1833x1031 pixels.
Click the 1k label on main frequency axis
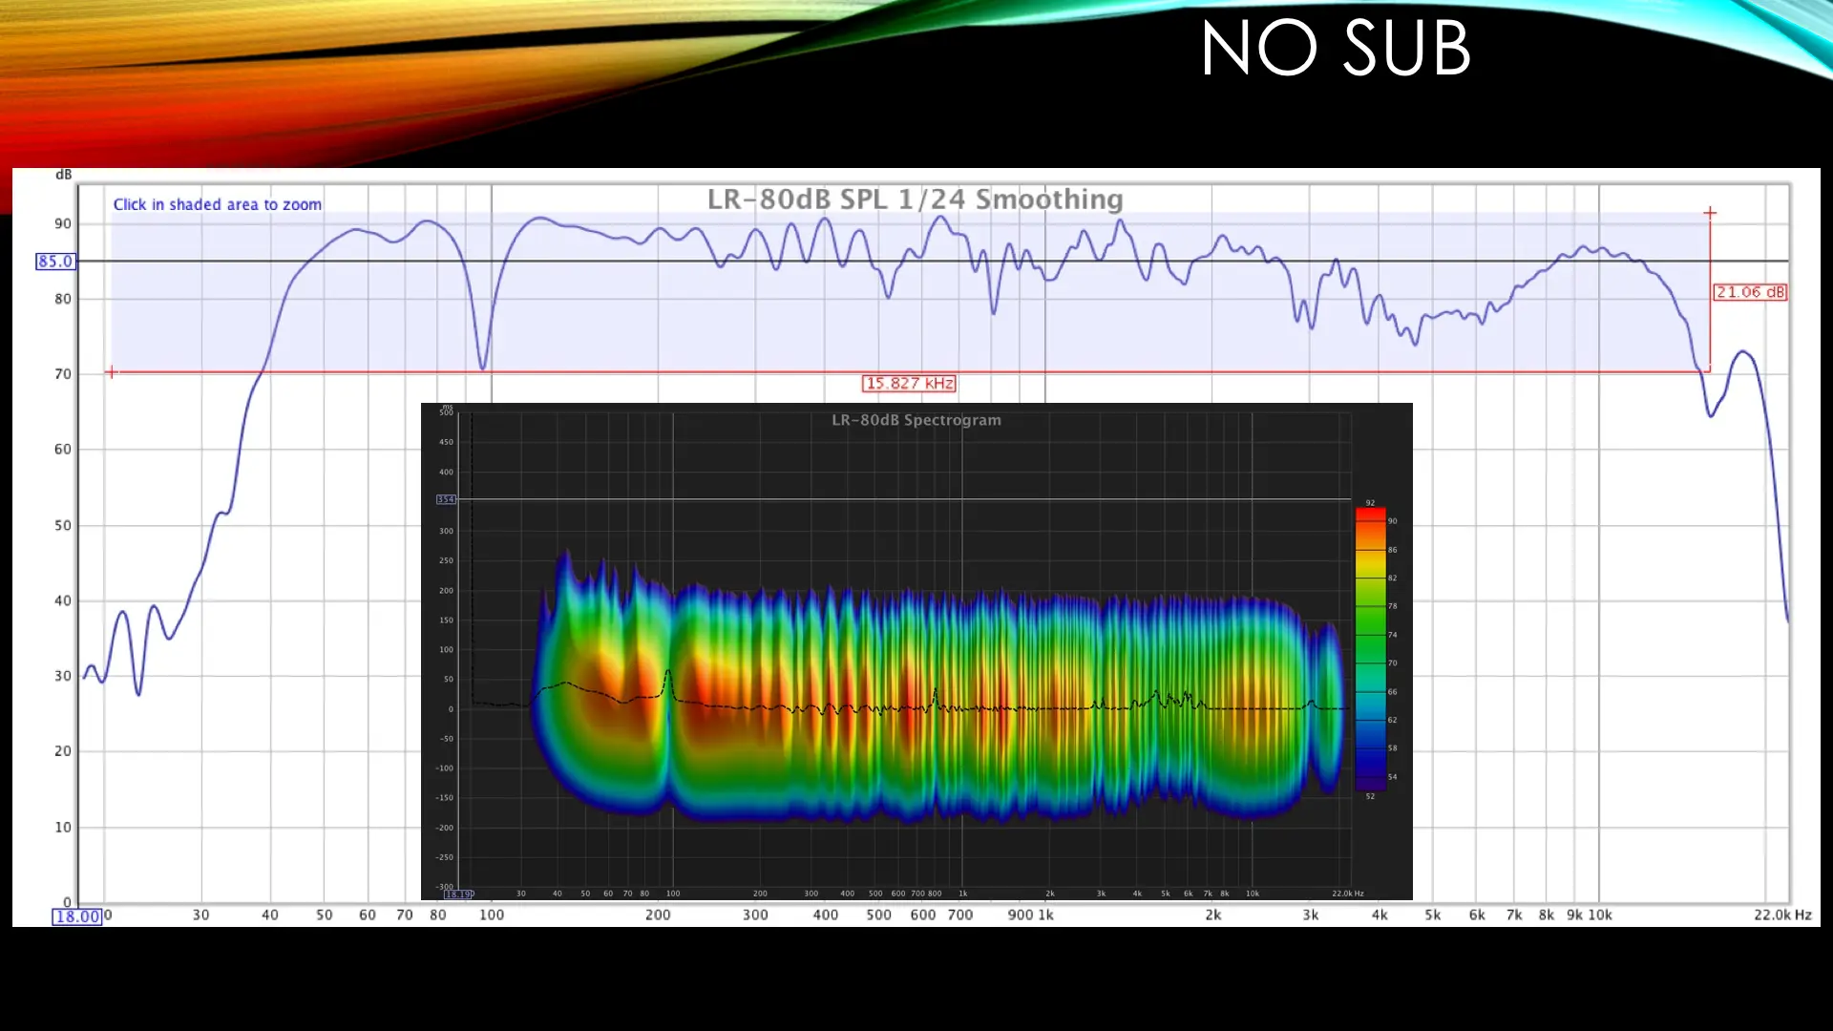[1045, 915]
